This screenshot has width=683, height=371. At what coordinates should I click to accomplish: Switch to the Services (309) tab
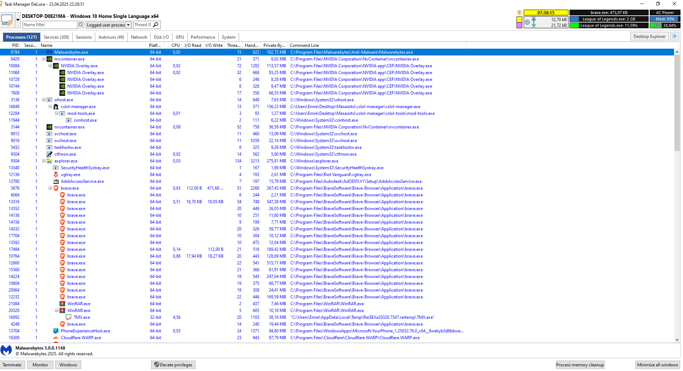coord(56,37)
